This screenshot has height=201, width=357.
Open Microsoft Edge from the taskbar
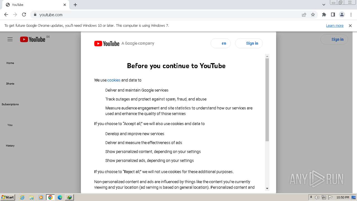(60, 197)
